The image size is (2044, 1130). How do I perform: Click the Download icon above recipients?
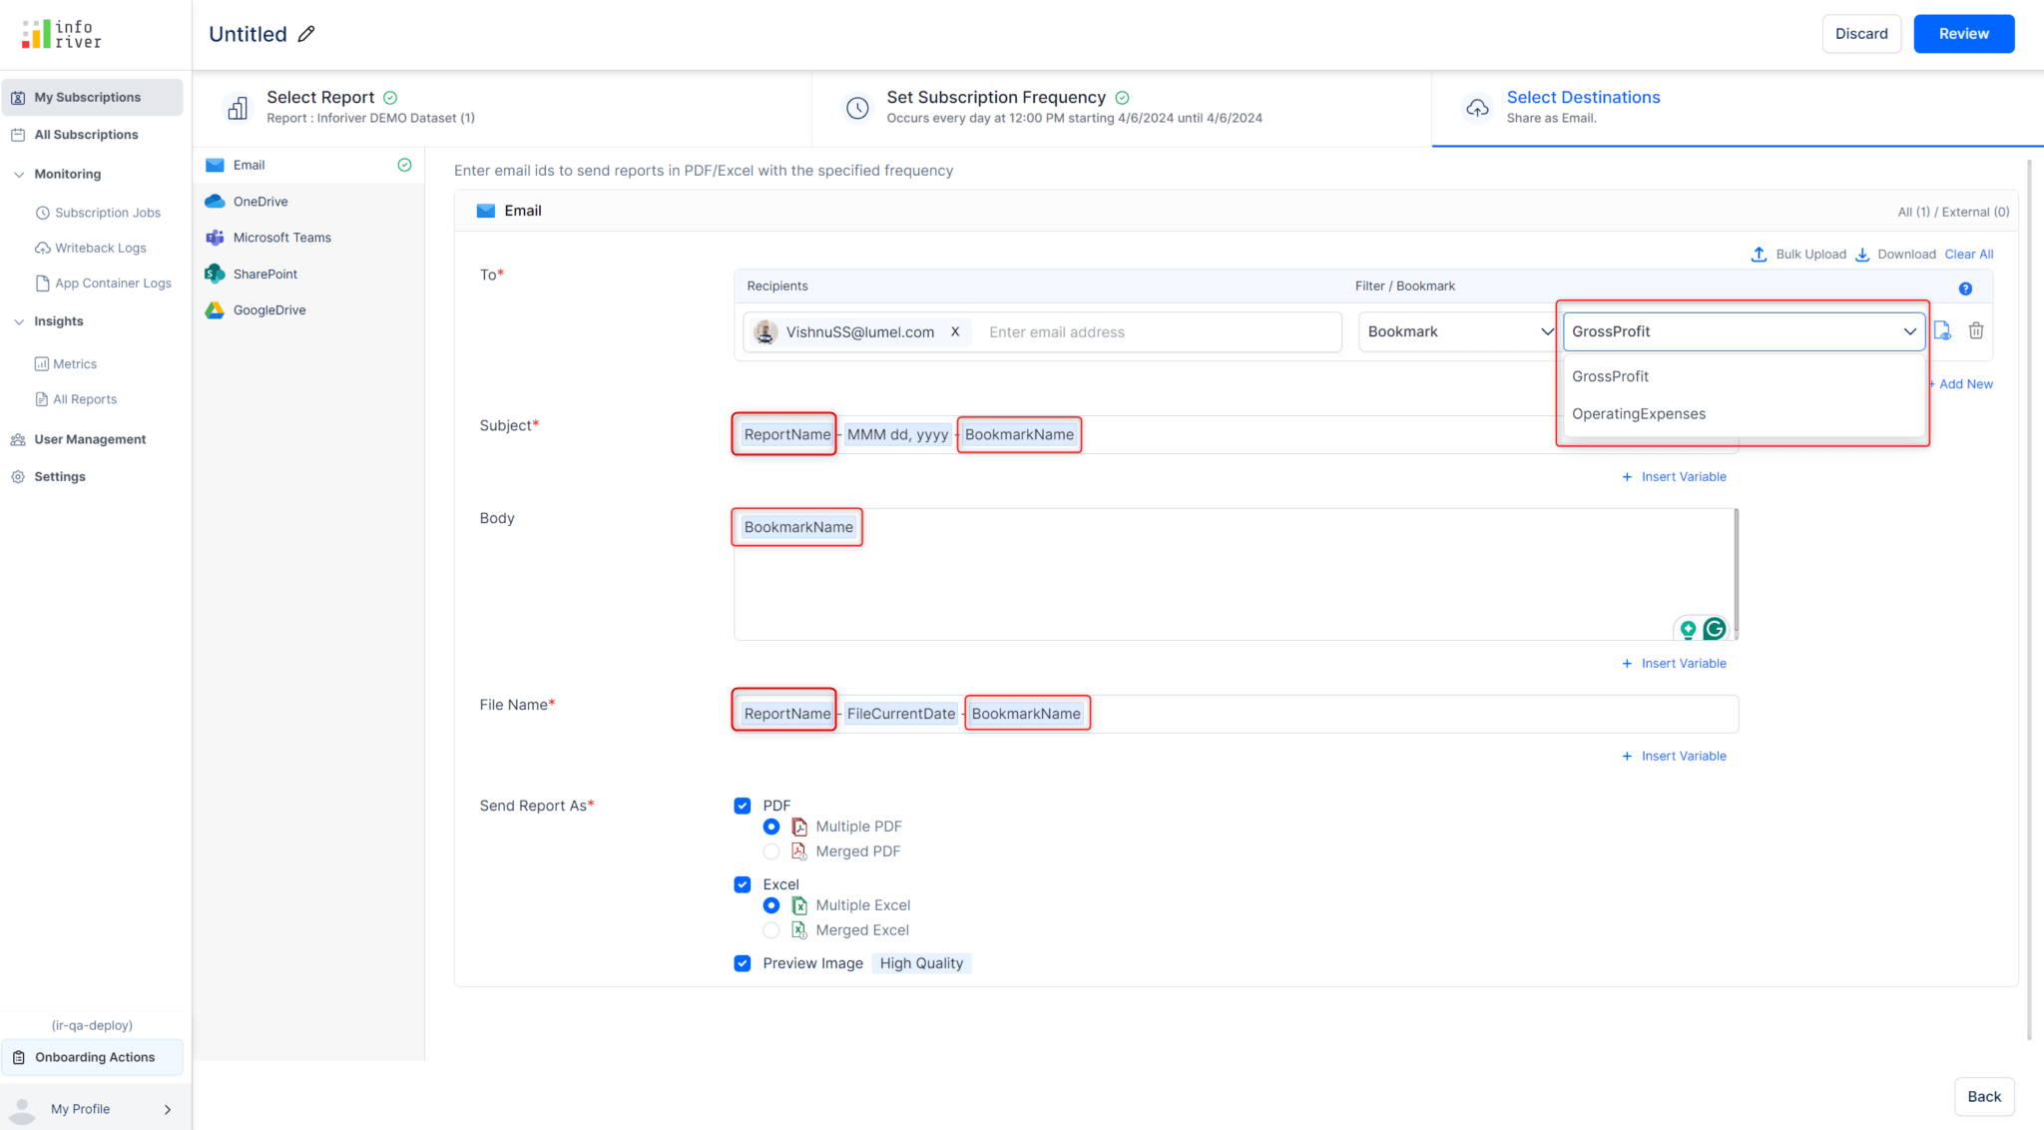click(x=1862, y=255)
